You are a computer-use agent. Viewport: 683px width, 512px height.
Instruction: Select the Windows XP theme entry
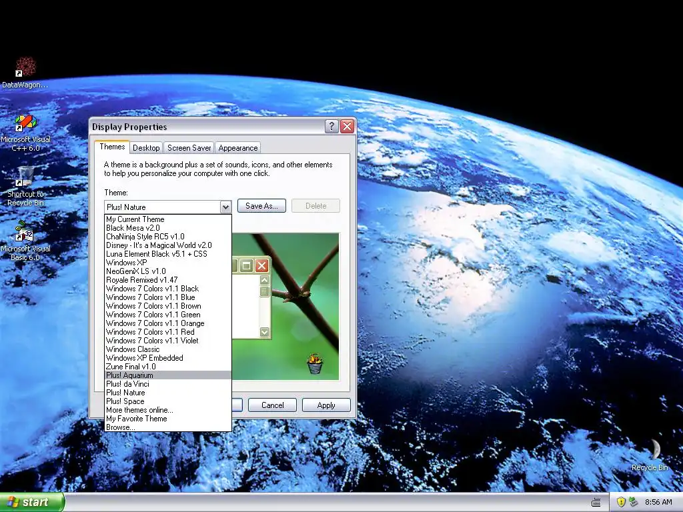coord(168,263)
